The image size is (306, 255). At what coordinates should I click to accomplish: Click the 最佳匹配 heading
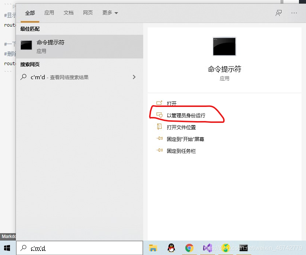point(30,29)
